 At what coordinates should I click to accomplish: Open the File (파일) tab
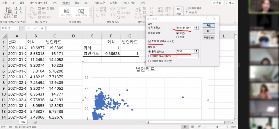click(x=5, y=3)
